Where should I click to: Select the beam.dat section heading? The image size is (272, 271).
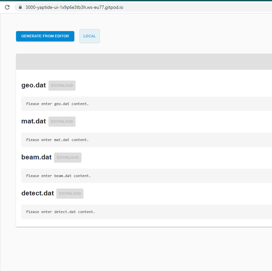[36, 157]
